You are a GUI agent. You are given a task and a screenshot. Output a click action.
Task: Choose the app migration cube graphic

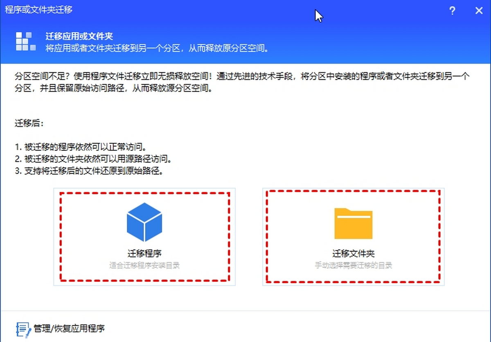[x=144, y=223]
